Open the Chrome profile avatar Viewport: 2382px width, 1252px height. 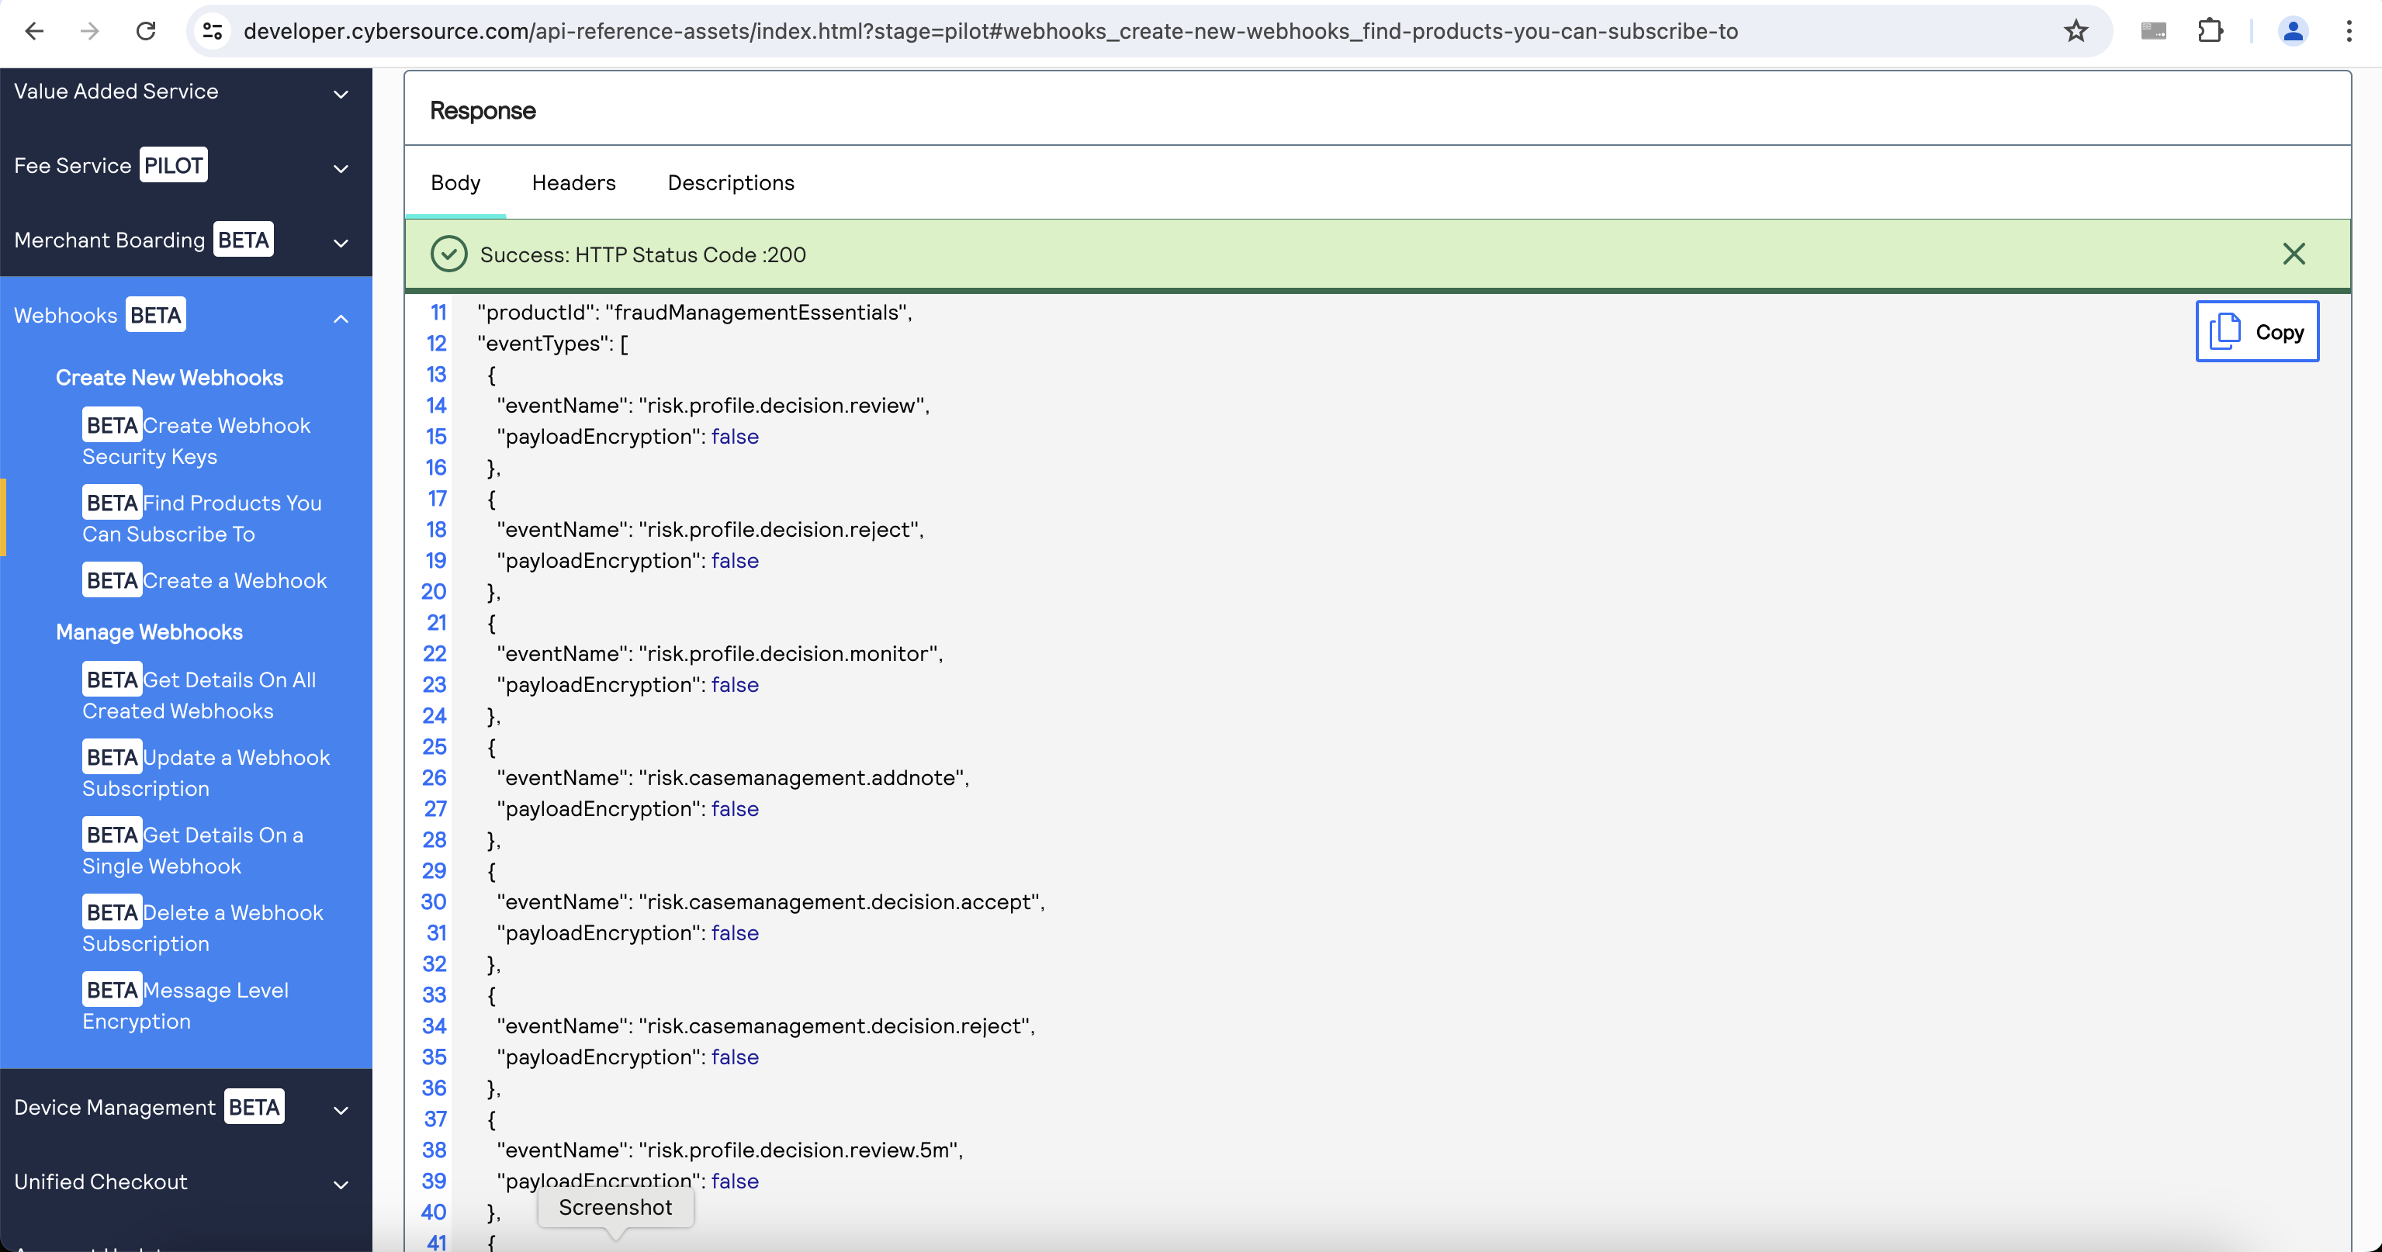tap(2292, 32)
